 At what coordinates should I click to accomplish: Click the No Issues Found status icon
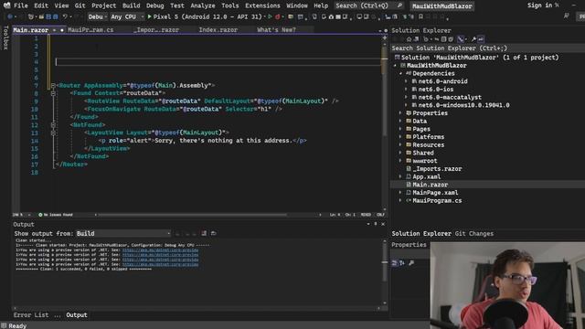pos(40,215)
